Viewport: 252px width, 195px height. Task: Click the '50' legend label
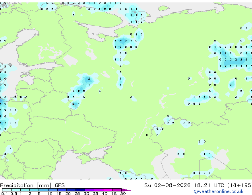[123, 193]
